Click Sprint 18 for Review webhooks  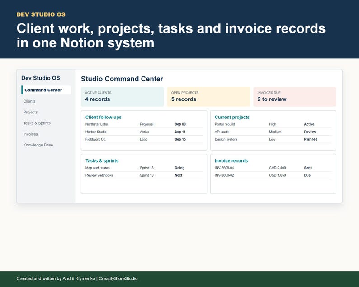146,175
